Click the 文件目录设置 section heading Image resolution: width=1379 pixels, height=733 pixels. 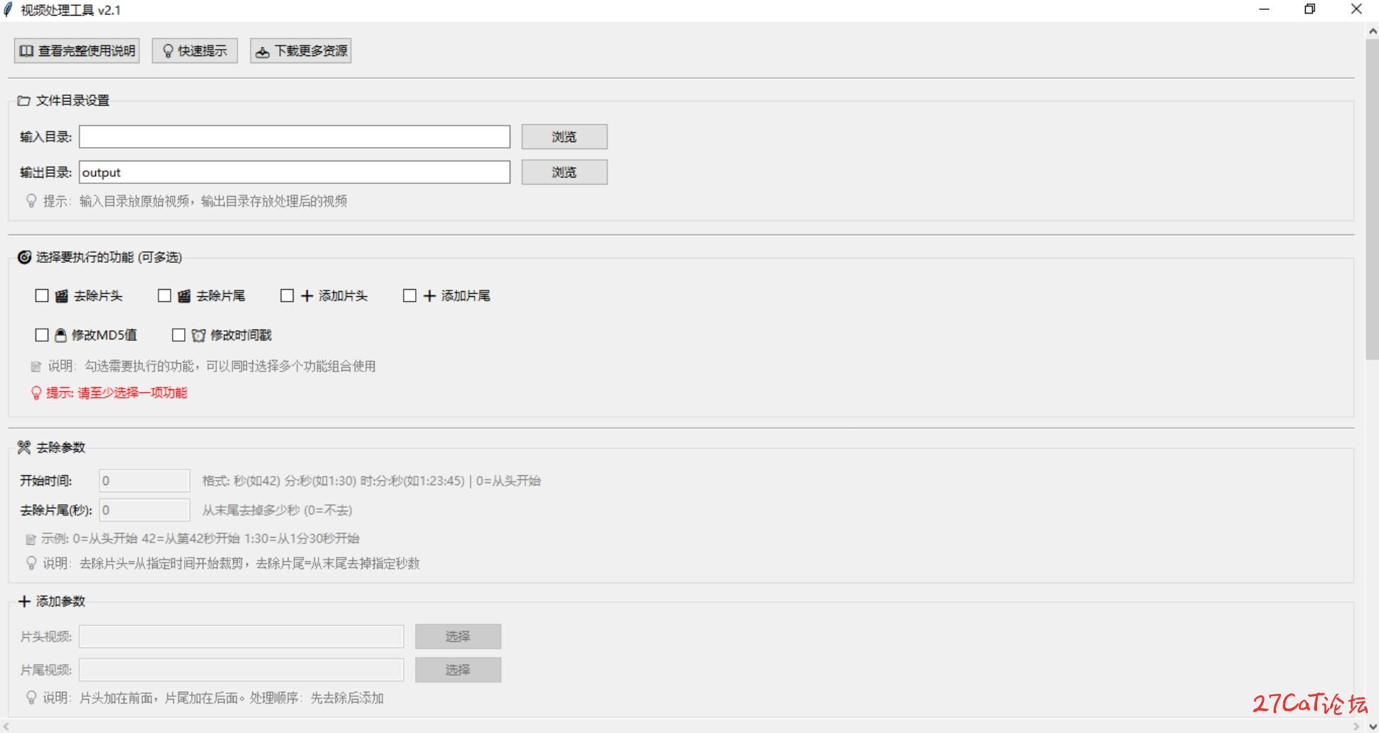[x=73, y=101]
